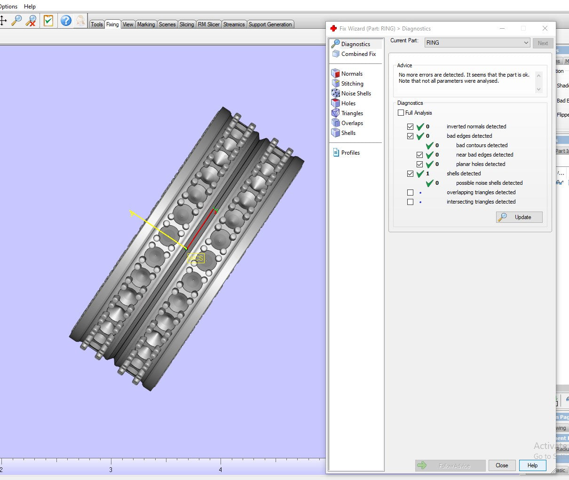Uncheck inverted normals detected checkbox
Image resolution: width=569 pixels, height=480 pixels.
coord(410,126)
